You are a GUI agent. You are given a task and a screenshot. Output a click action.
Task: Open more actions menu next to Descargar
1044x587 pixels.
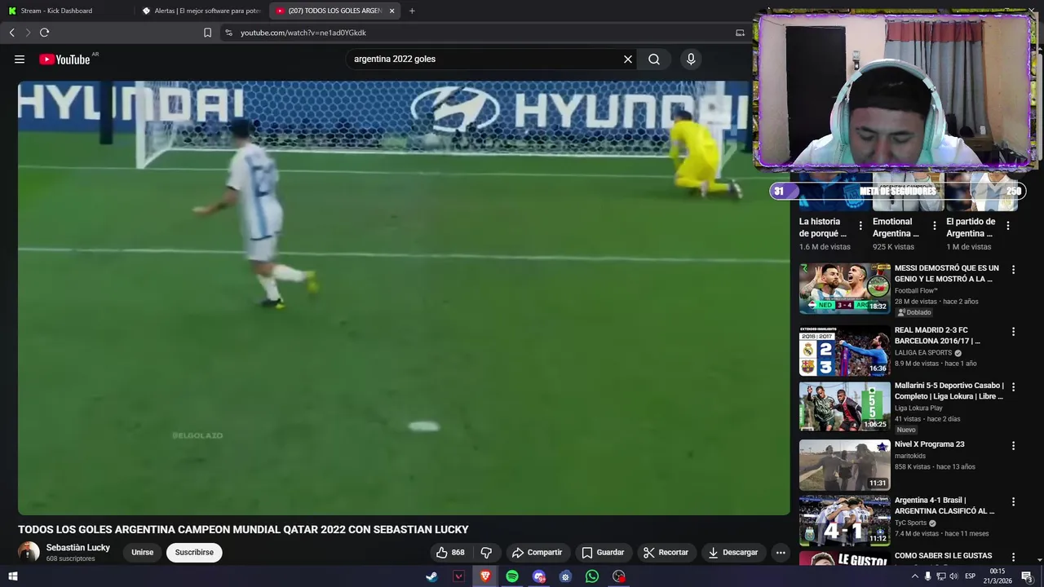coord(781,552)
